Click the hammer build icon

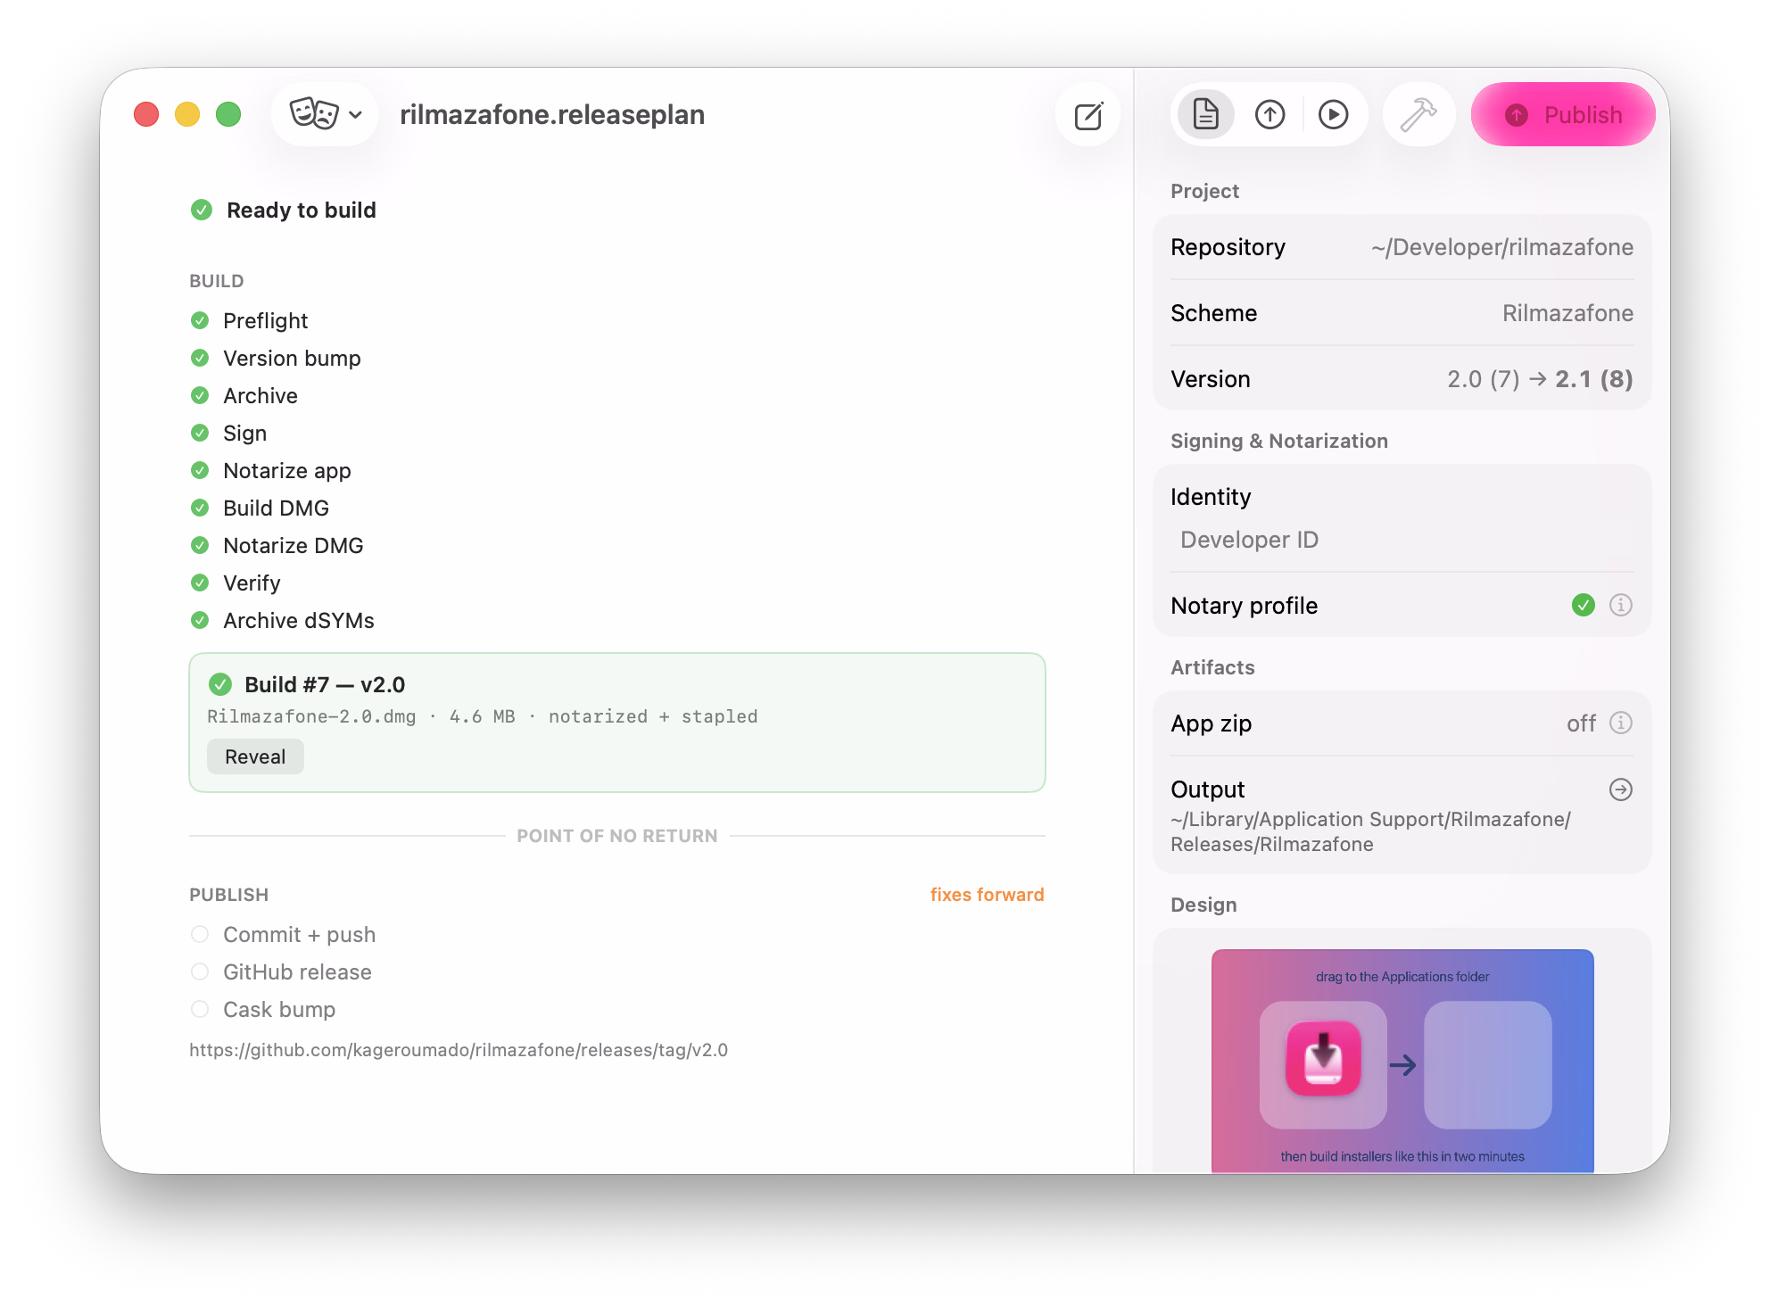(x=1418, y=114)
